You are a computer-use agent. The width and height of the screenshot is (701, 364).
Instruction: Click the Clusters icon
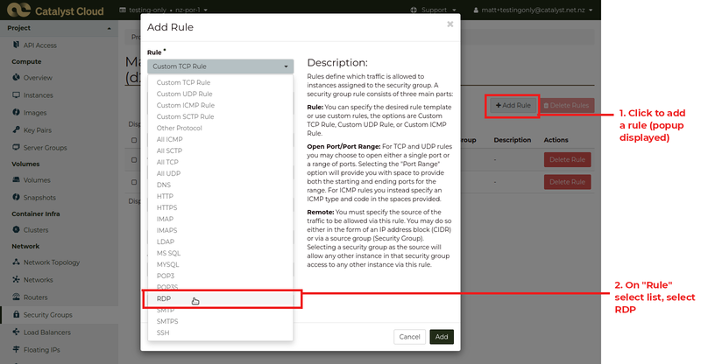pyautogui.click(x=16, y=229)
